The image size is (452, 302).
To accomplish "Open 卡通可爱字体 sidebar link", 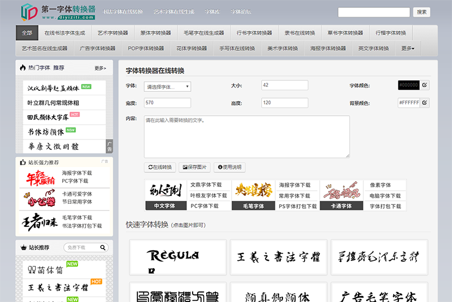I will point(77,194).
